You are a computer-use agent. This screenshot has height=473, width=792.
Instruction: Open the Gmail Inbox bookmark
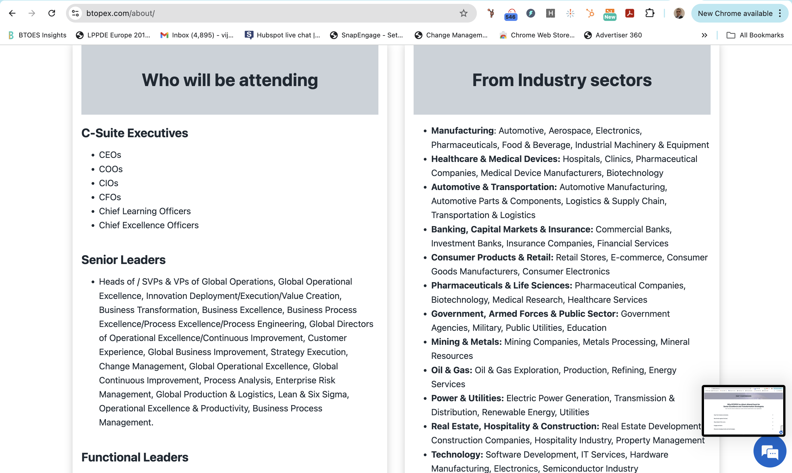coord(197,35)
